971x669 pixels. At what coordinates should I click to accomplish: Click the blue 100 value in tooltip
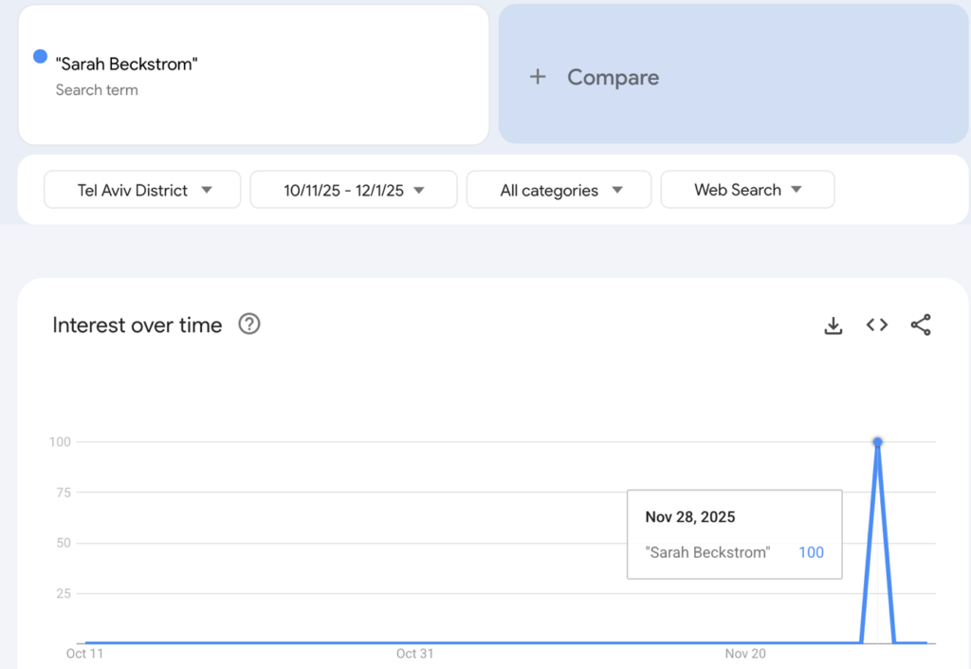(x=811, y=552)
